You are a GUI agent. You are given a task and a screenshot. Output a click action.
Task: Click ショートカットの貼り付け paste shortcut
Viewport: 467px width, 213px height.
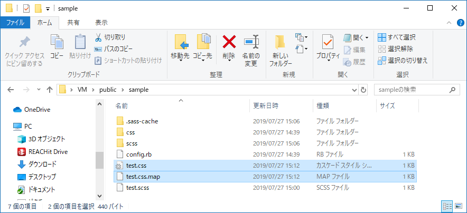pos(128,61)
